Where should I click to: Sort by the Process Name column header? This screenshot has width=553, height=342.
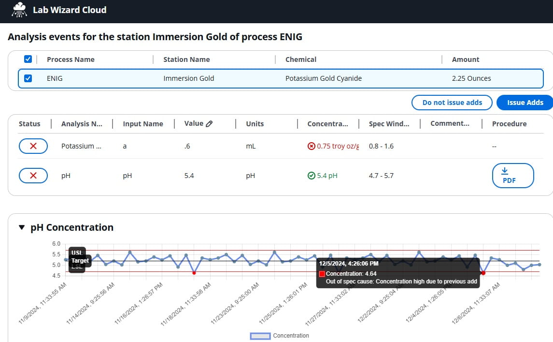[71, 59]
